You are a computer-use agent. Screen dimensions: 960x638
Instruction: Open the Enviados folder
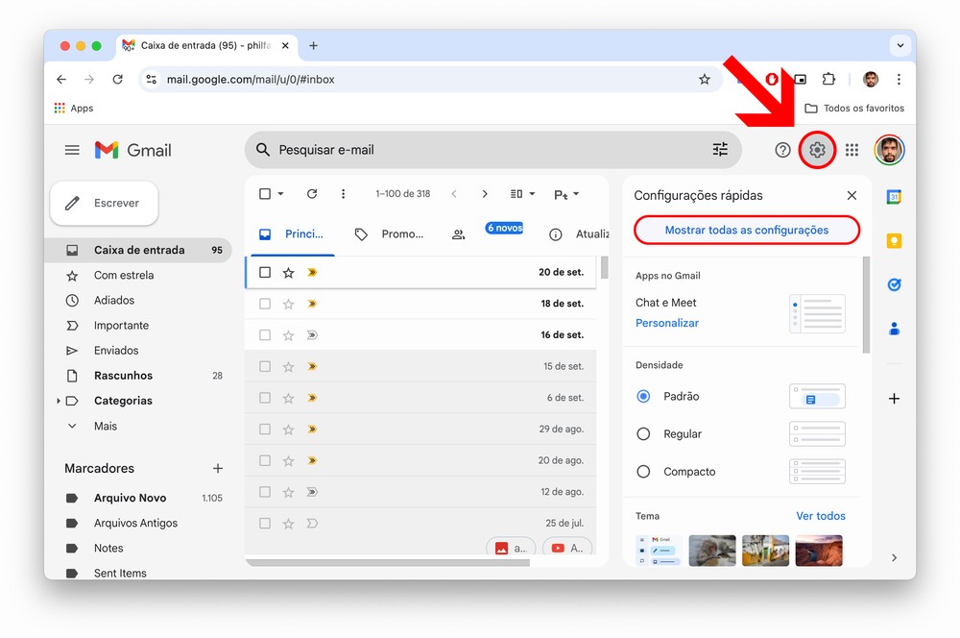pos(116,351)
